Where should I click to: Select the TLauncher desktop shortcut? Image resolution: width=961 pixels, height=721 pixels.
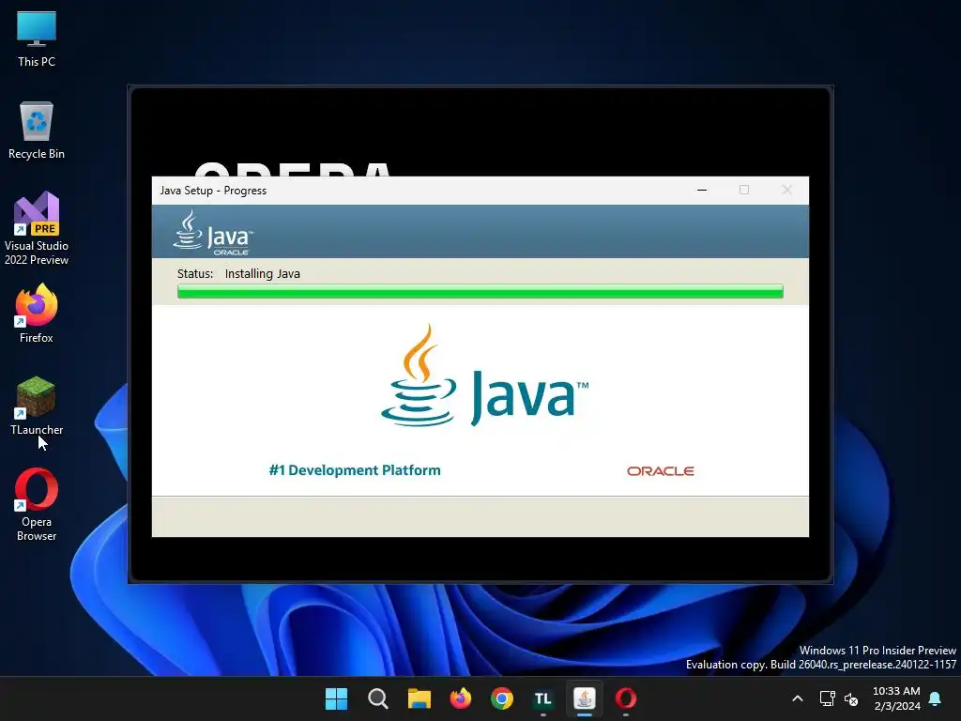37,406
